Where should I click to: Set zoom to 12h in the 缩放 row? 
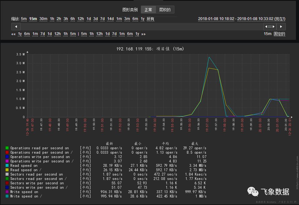[x=80, y=19]
